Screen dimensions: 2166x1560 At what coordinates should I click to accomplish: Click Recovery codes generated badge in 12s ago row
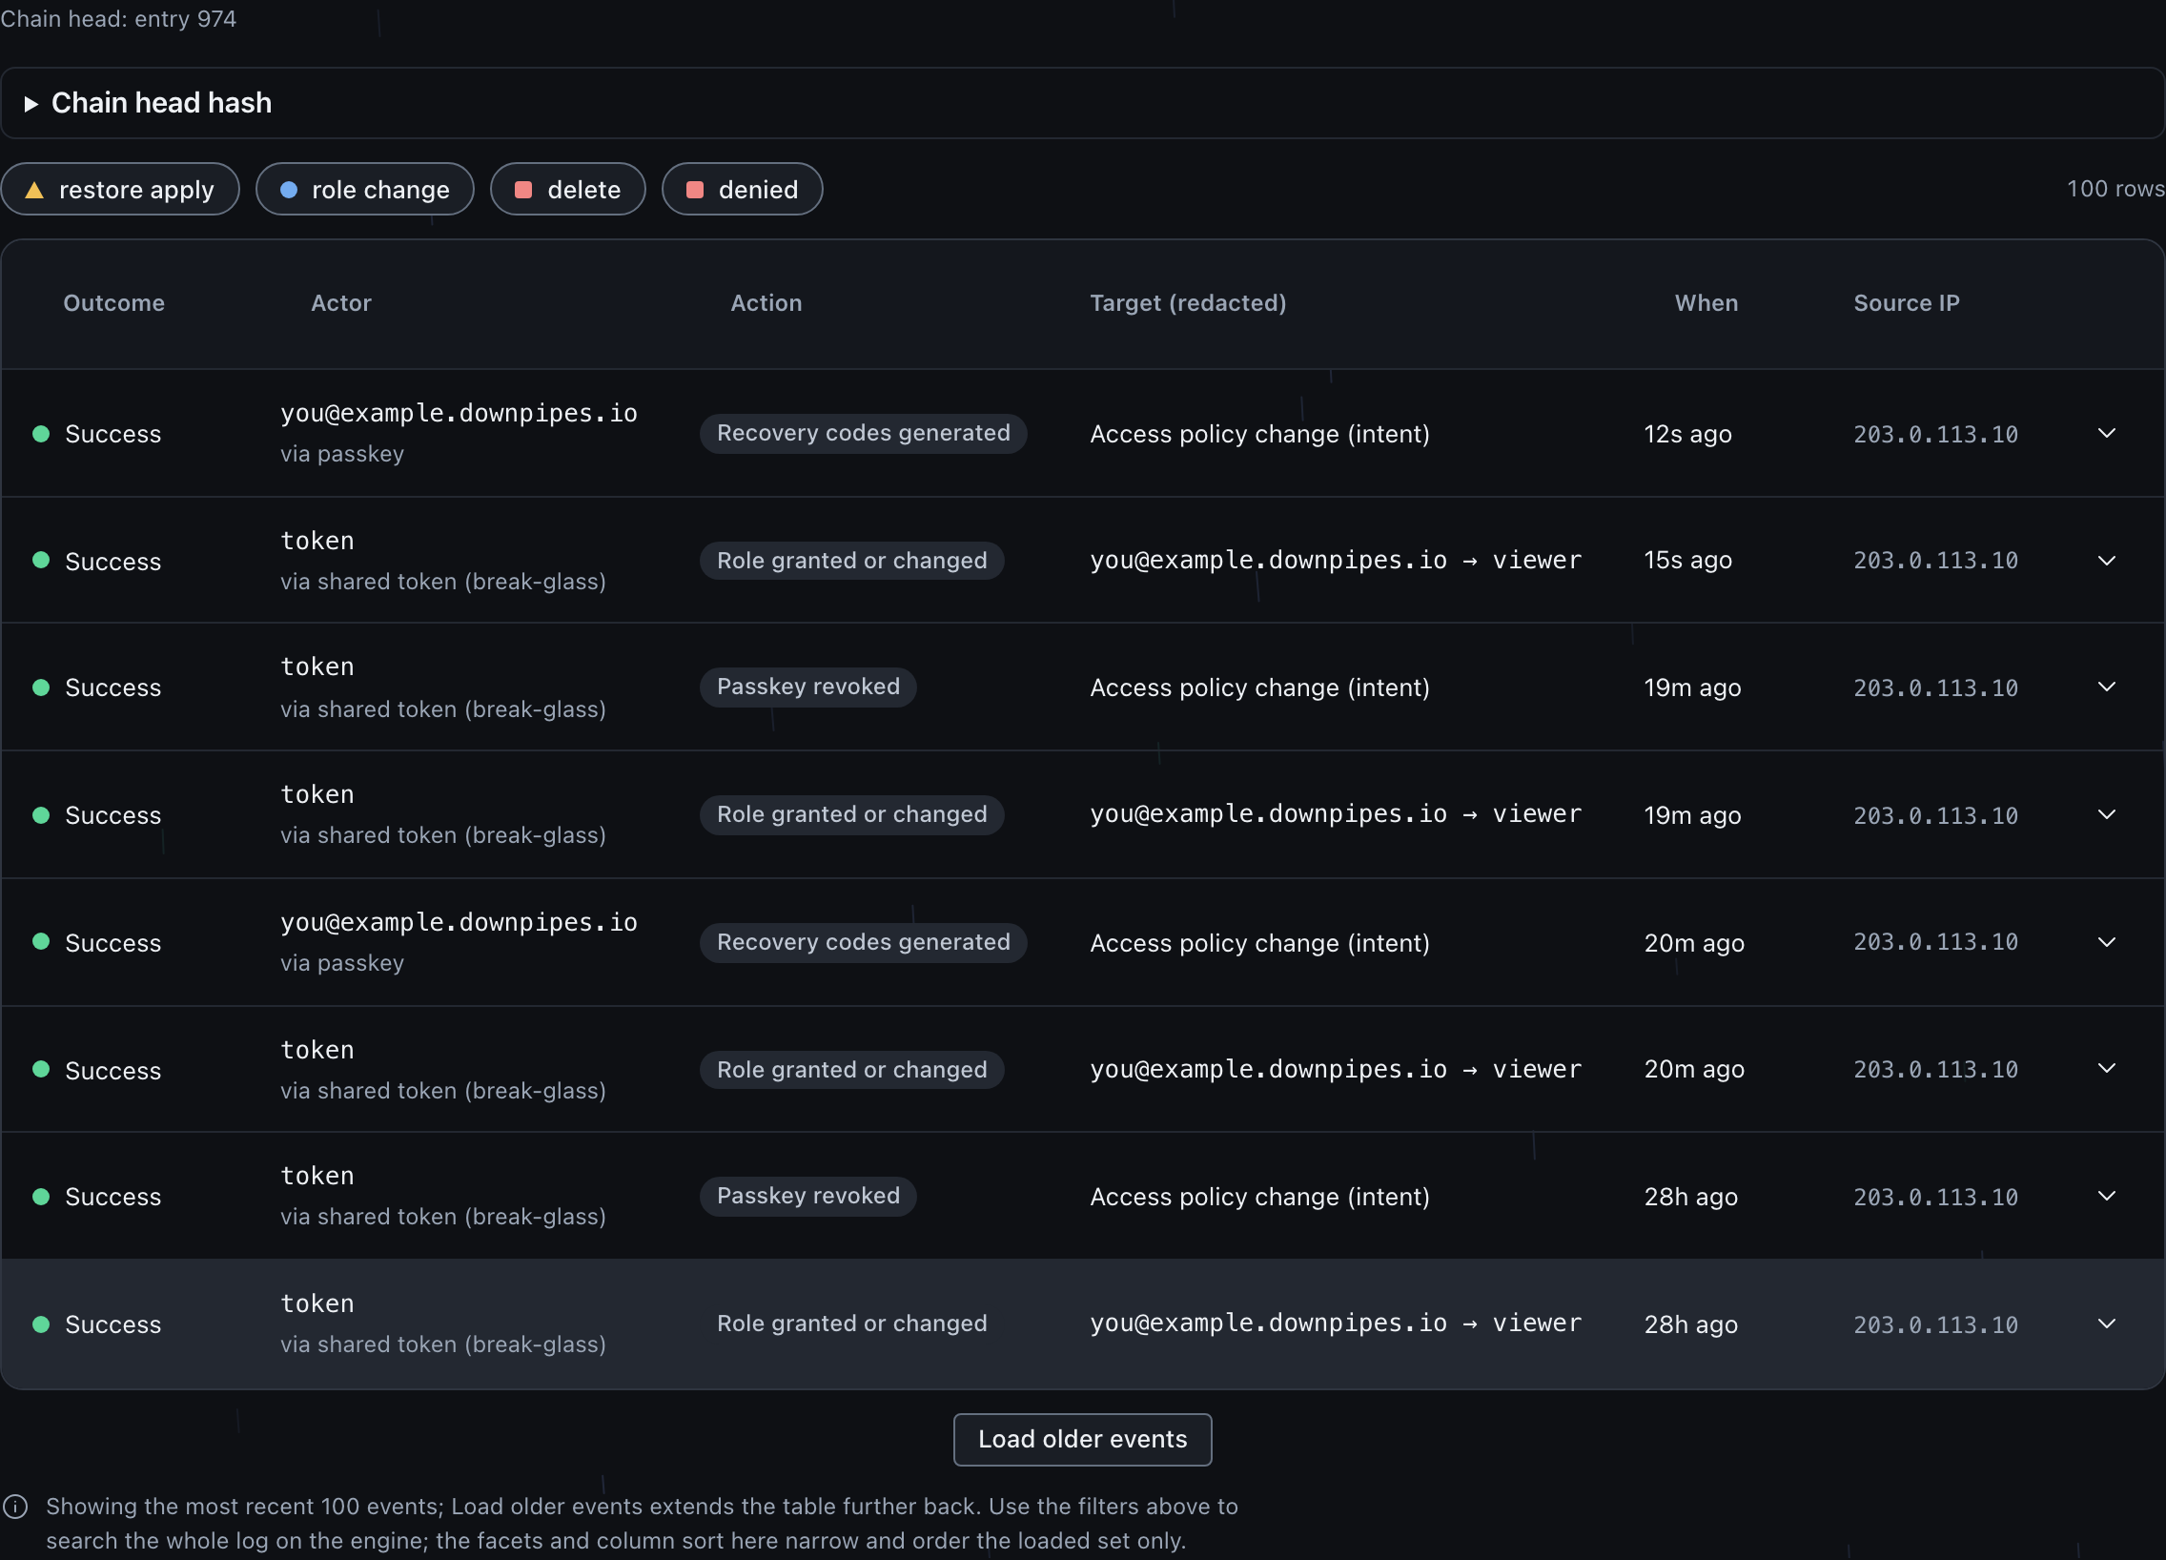coord(864,433)
